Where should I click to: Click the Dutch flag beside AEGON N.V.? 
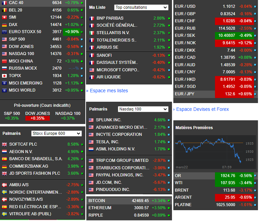click(4, 152)
